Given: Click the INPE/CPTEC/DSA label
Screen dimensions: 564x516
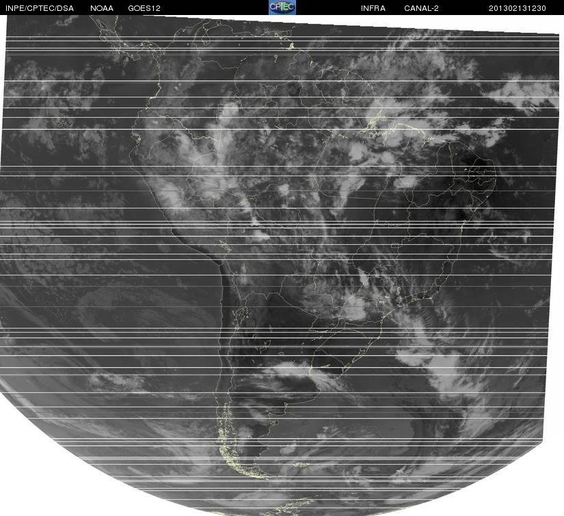Looking at the screenshot, I should coord(40,8).
